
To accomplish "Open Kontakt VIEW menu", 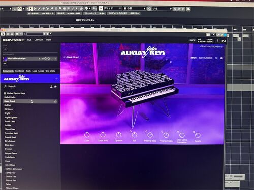I will 48,40.
